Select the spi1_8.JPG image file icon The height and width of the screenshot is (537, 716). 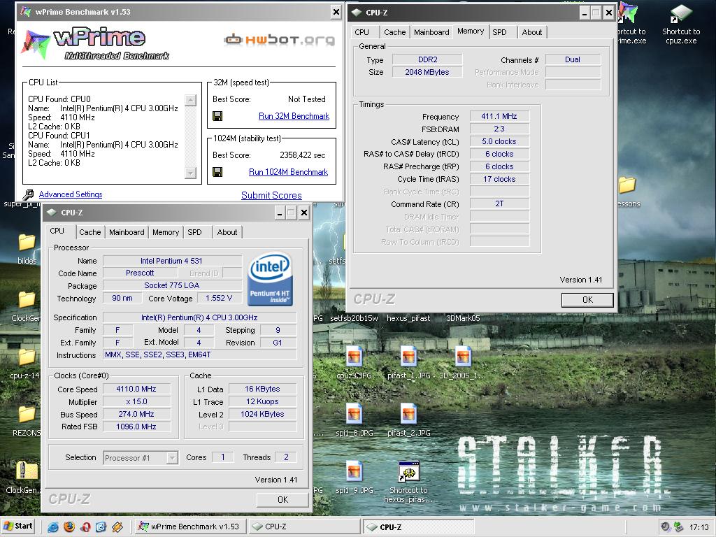(355, 414)
